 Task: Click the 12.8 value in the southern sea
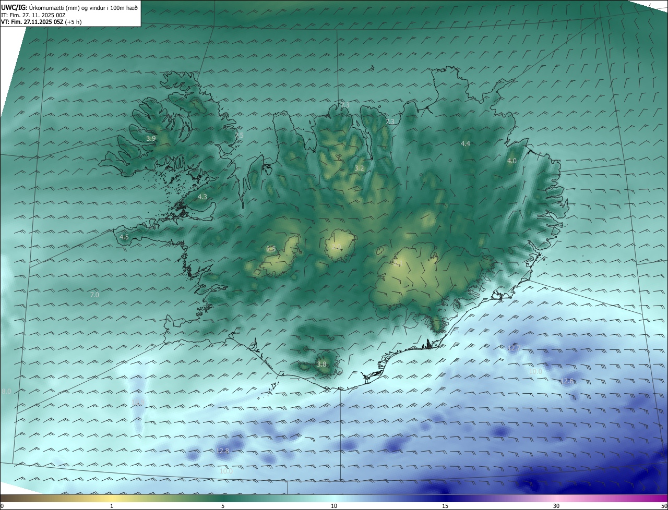coord(223,451)
